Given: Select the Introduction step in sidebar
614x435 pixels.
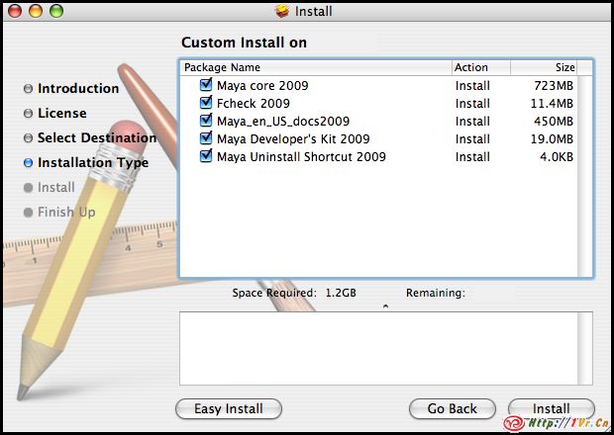Looking at the screenshot, I should coord(77,88).
